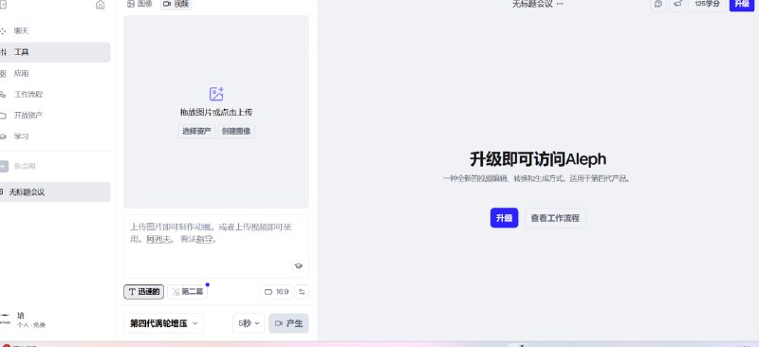Screen dimensions: 759x347
Task: Switch to the 视频 tab
Action: pos(176,4)
